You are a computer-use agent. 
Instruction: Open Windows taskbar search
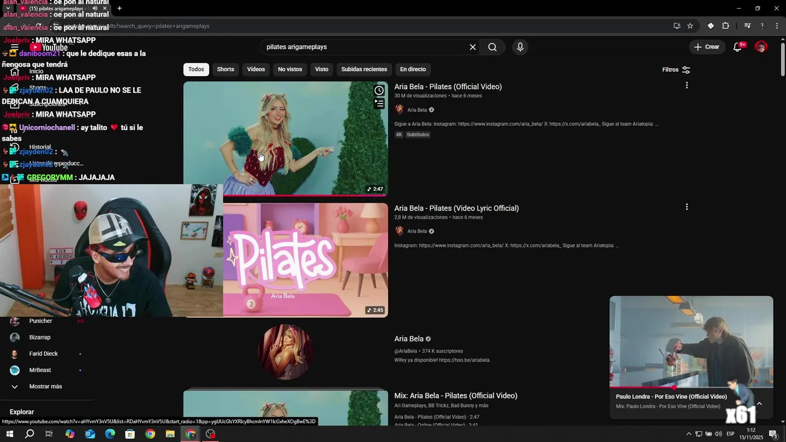point(29,434)
